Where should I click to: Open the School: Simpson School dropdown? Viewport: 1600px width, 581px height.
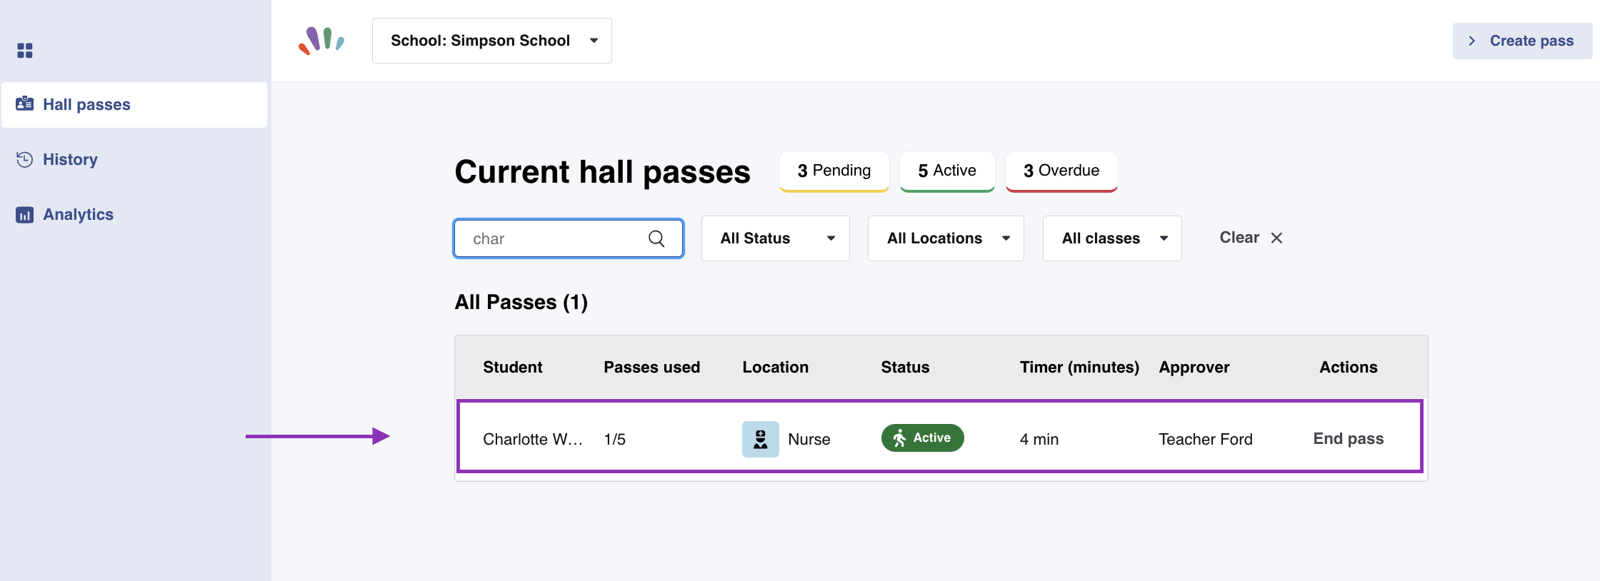(492, 41)
